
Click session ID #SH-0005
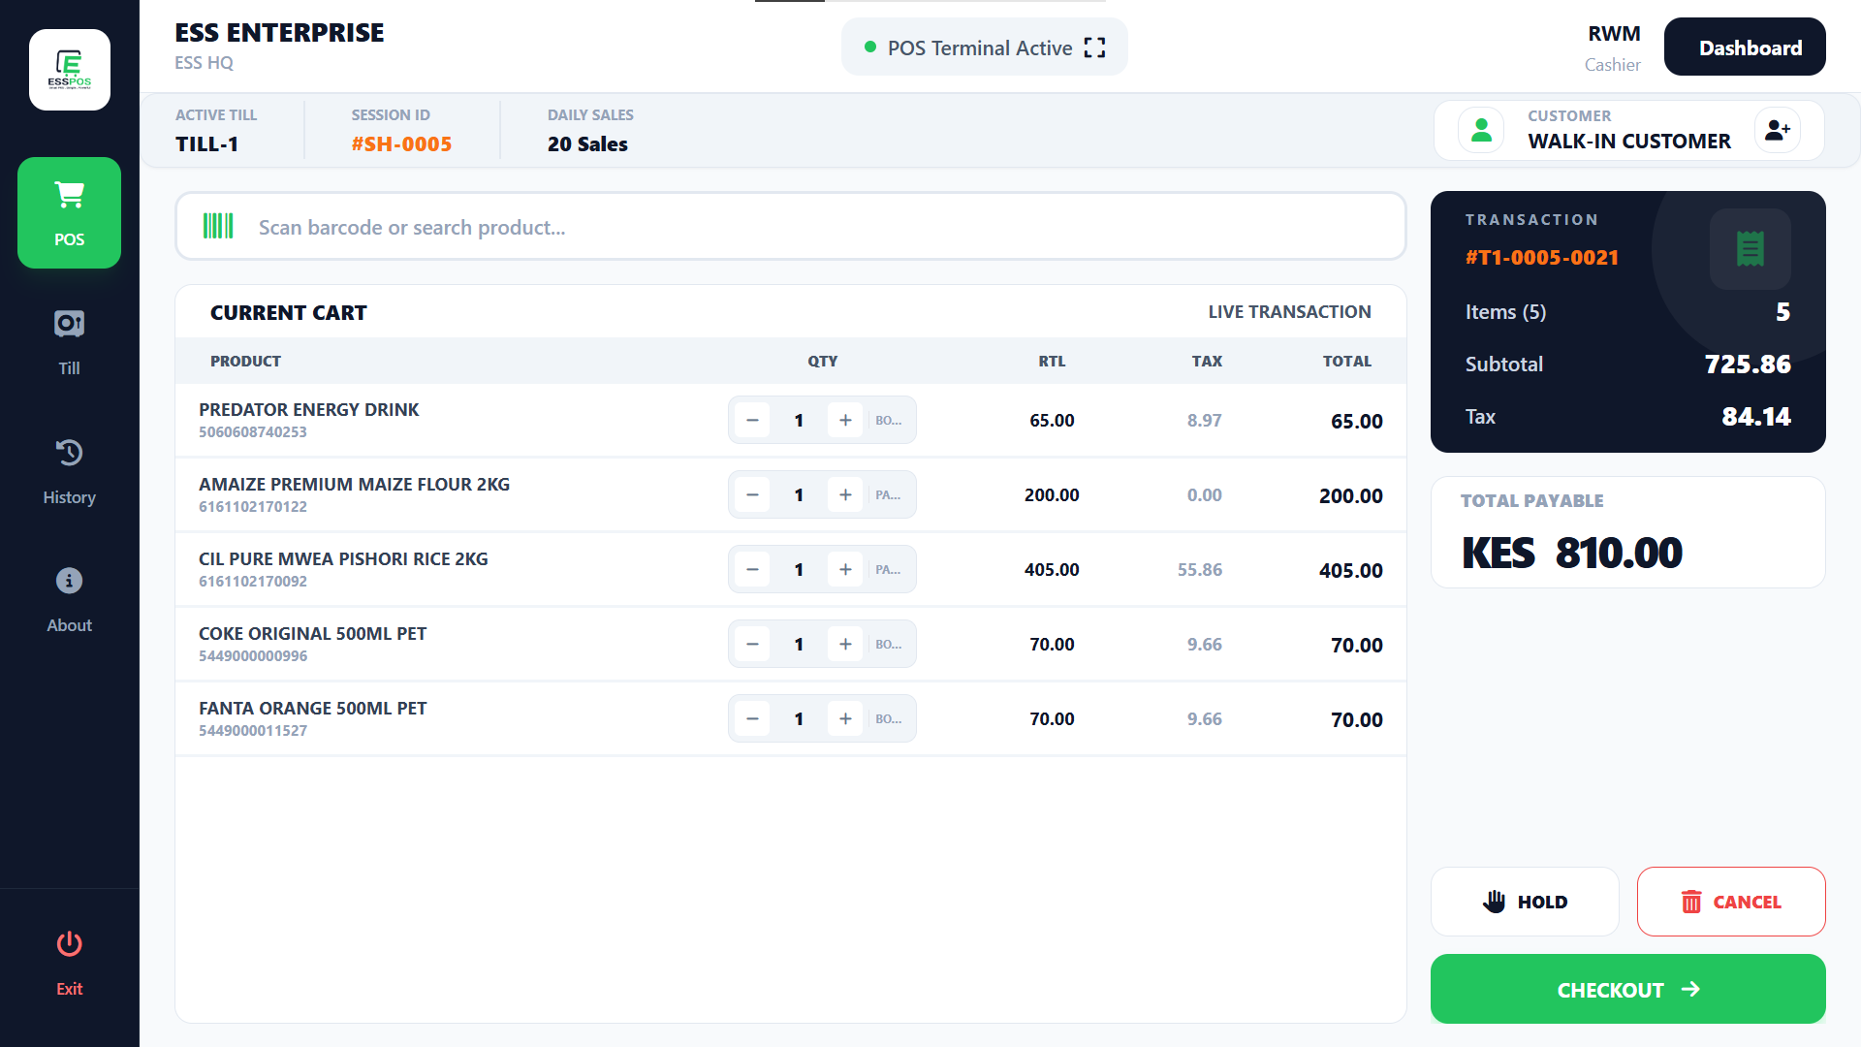click(x=401, y=144)
